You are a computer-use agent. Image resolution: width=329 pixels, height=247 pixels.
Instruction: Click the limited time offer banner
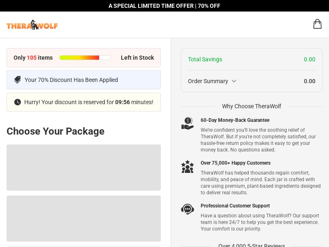point(164,6)
